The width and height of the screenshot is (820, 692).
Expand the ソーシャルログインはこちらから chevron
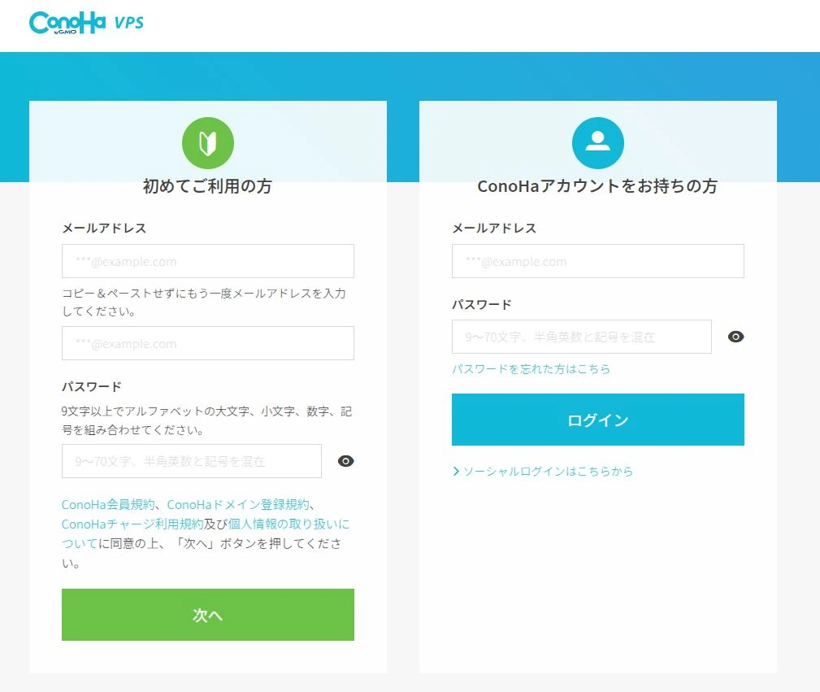(456, 471)
